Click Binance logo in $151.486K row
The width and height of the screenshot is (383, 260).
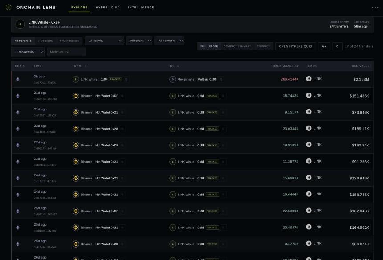(76, 96)
